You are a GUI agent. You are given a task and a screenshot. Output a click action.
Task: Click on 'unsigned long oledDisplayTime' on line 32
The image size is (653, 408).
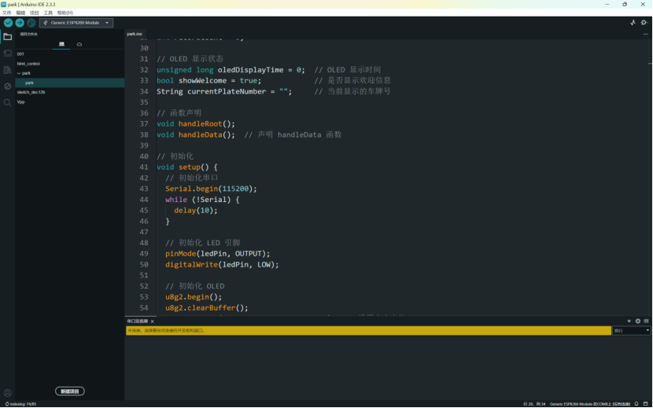pos(220,69)
